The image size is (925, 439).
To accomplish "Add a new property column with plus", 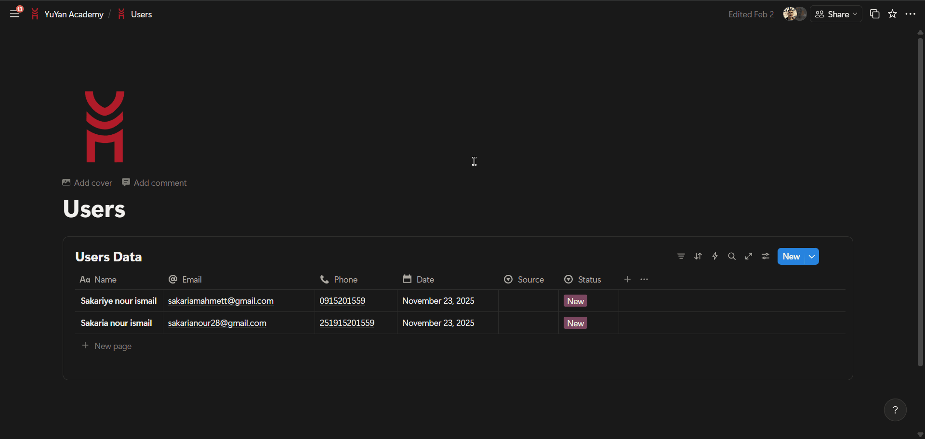I will 627,280.
